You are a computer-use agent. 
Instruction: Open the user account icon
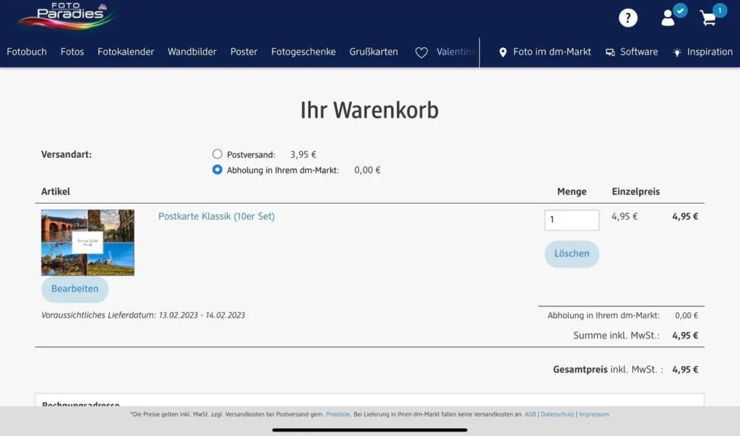coord(668,18)
